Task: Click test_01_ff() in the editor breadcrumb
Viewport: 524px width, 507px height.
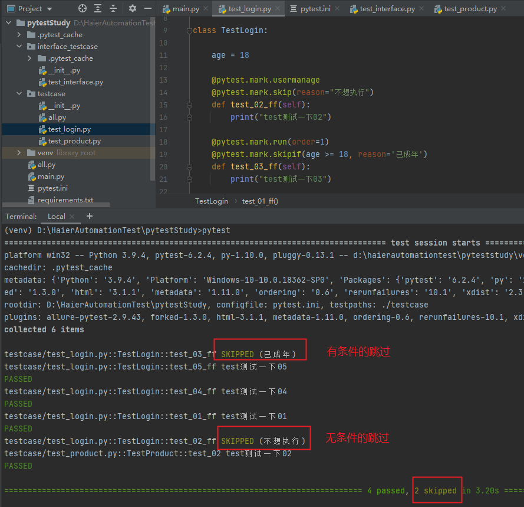Action: (x=260, y=201)
